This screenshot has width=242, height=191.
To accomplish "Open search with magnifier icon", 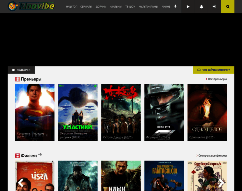I will coord(228,6).
